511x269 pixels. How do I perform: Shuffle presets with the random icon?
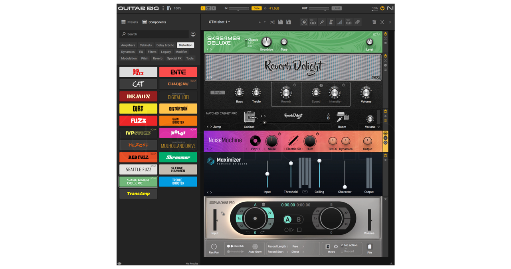click(272, 22)
